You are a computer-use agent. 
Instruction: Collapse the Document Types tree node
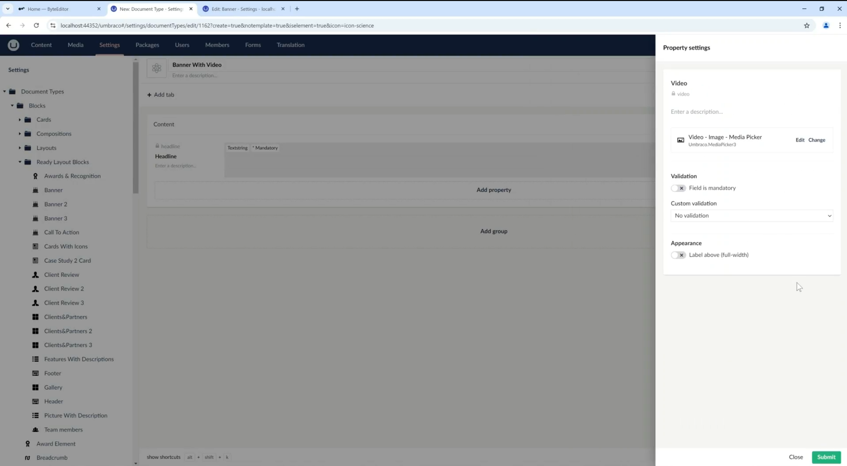pyautogui.click(x=4, y=92)
